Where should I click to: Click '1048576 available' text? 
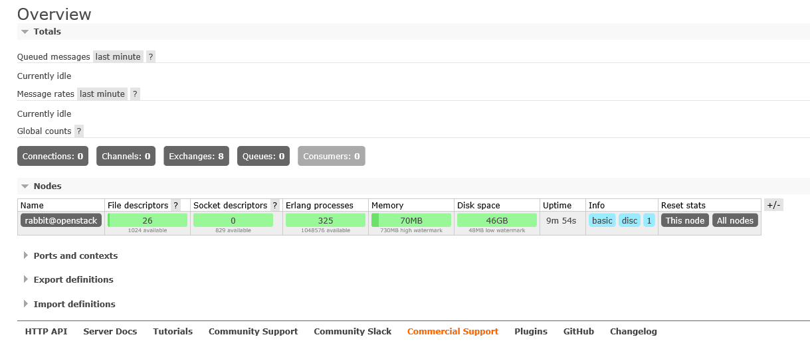point(326,231)
